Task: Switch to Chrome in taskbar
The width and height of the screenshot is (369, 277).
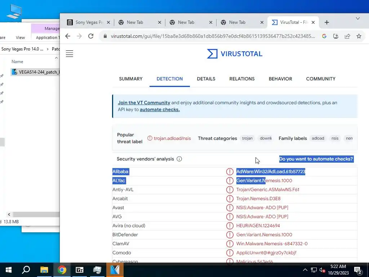Action: pyautogui.click(x=62, y=270)
